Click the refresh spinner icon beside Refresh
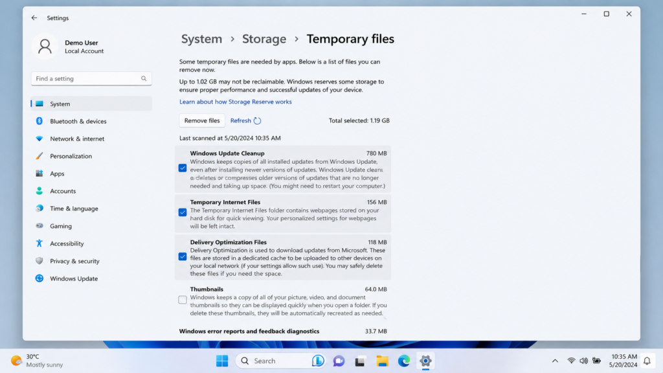Image resolution: width=663 pixels, height=373 pixels. [x=258, y=120]
